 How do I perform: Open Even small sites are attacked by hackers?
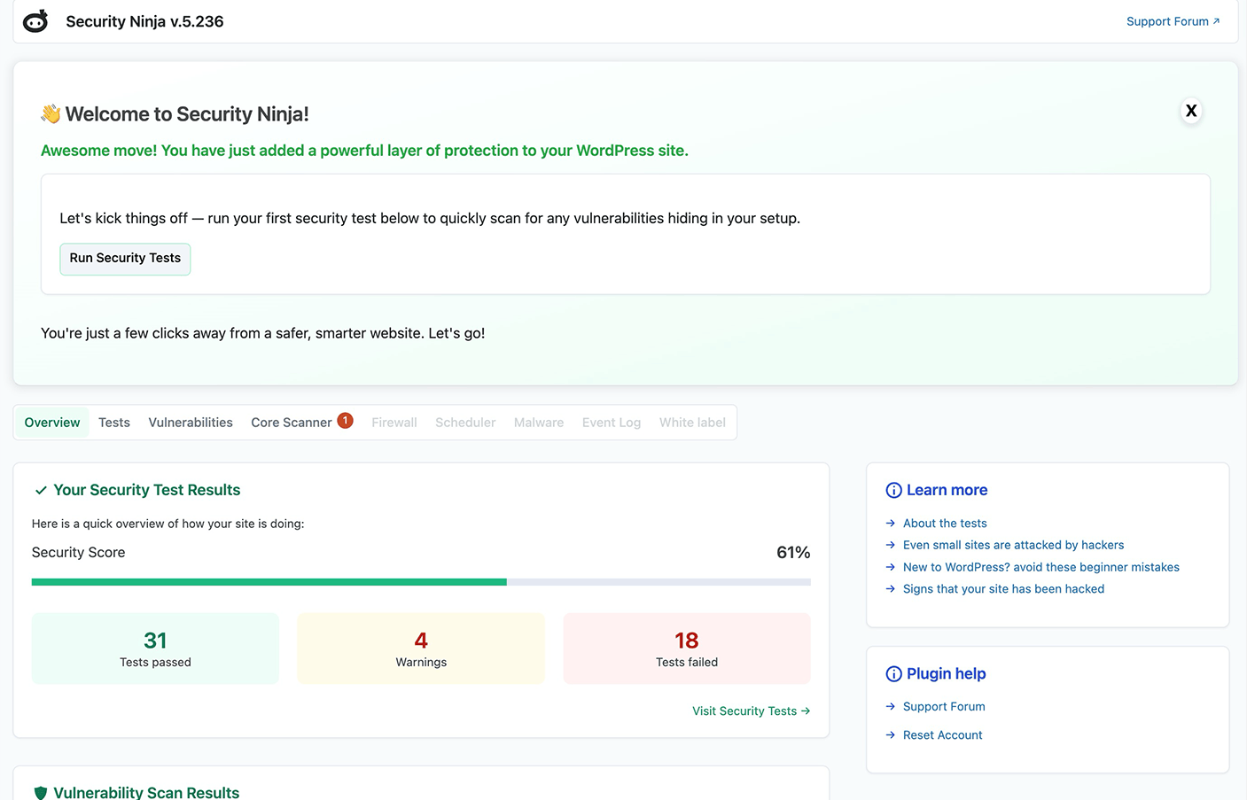point(1013,545)
